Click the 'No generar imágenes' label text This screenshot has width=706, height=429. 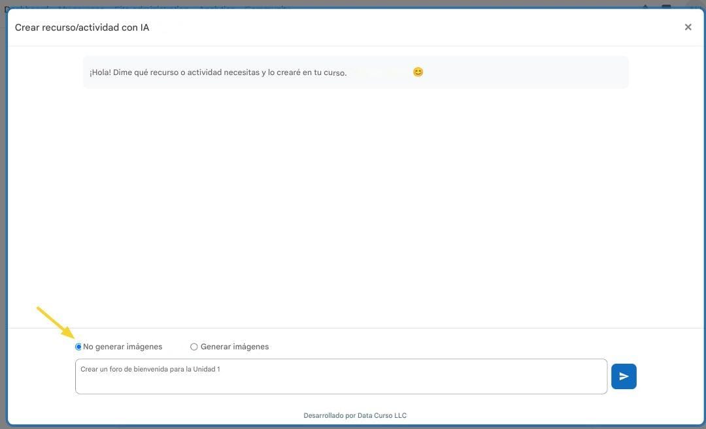tap(123, 347)
